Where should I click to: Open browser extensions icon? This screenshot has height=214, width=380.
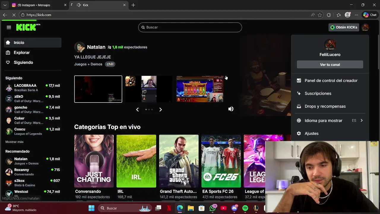[329, 15]
